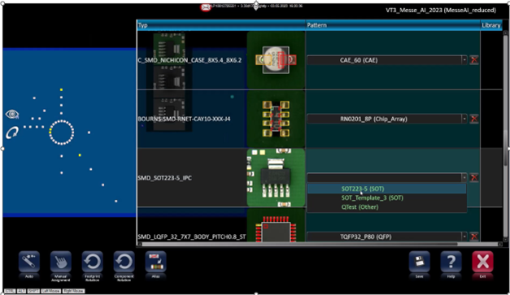Remove pattern for BOURNS SMD-RNET row

pyautogui.click(x=474, y=119)
